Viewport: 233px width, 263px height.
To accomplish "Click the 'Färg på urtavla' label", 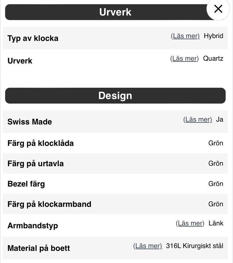I will [x=36, y=164].
